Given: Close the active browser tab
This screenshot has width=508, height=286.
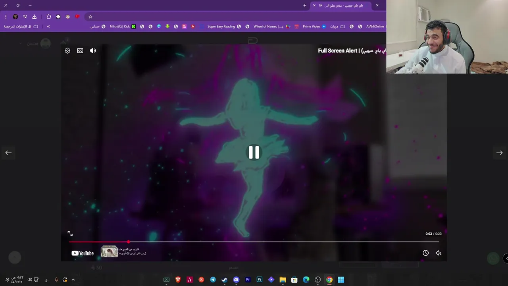Looking at the screenshot, I should [314, 5].
